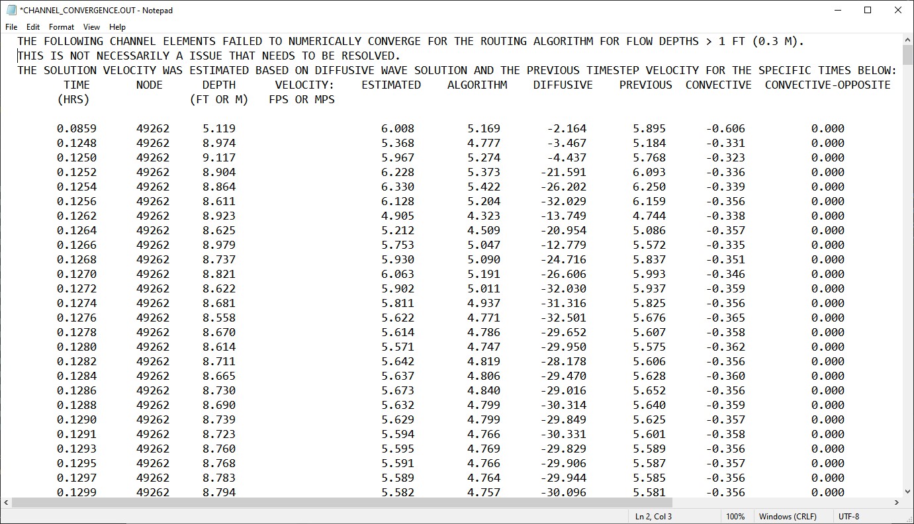Click the vertical scrollbar up arrow
The width and height of the screenshot is (914, 524).
[x=908, y=39]
